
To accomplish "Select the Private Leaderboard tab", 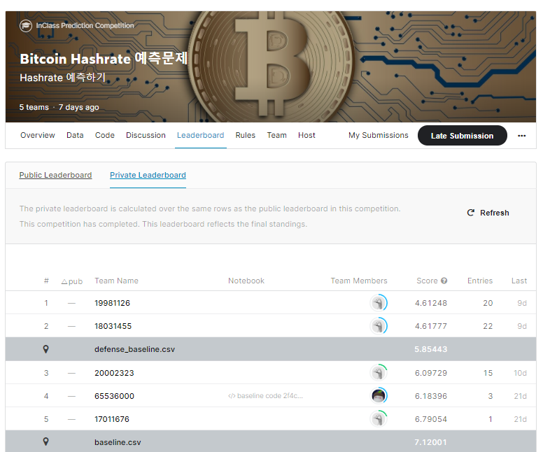I will click(x=148, y=175).
